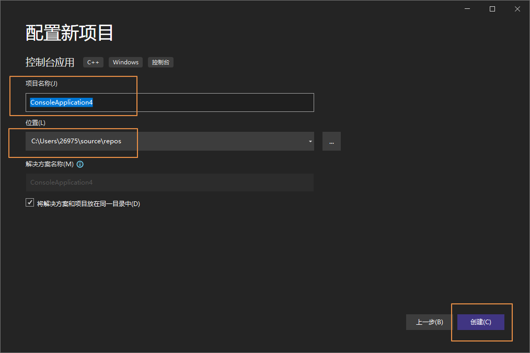
Task: Open the solution name info tooltip
Action: [80, 164]
